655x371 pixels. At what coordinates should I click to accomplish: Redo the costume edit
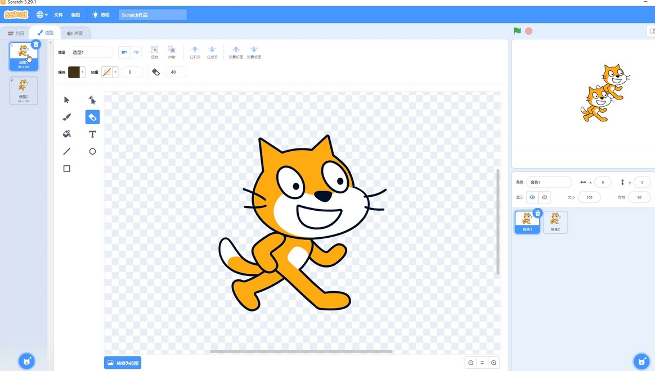[x=136, y=52]
